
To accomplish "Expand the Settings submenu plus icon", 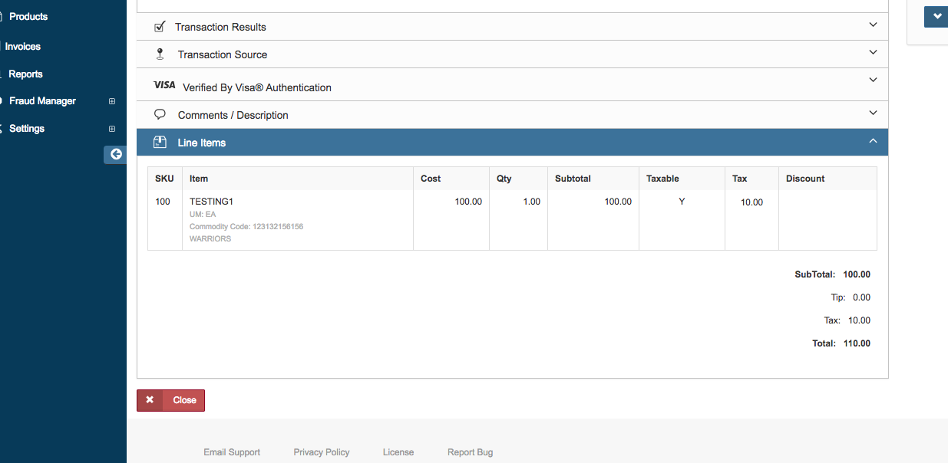I will [x=112, y=129].
